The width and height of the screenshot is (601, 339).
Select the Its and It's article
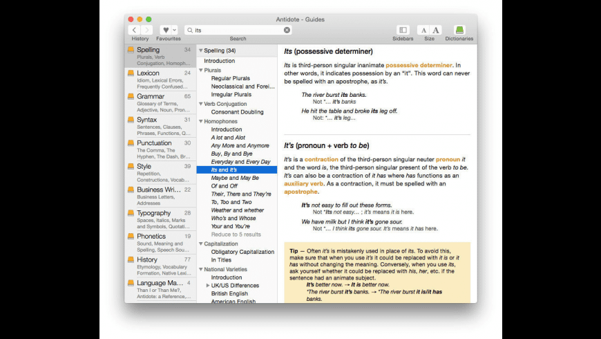point(236,169)
